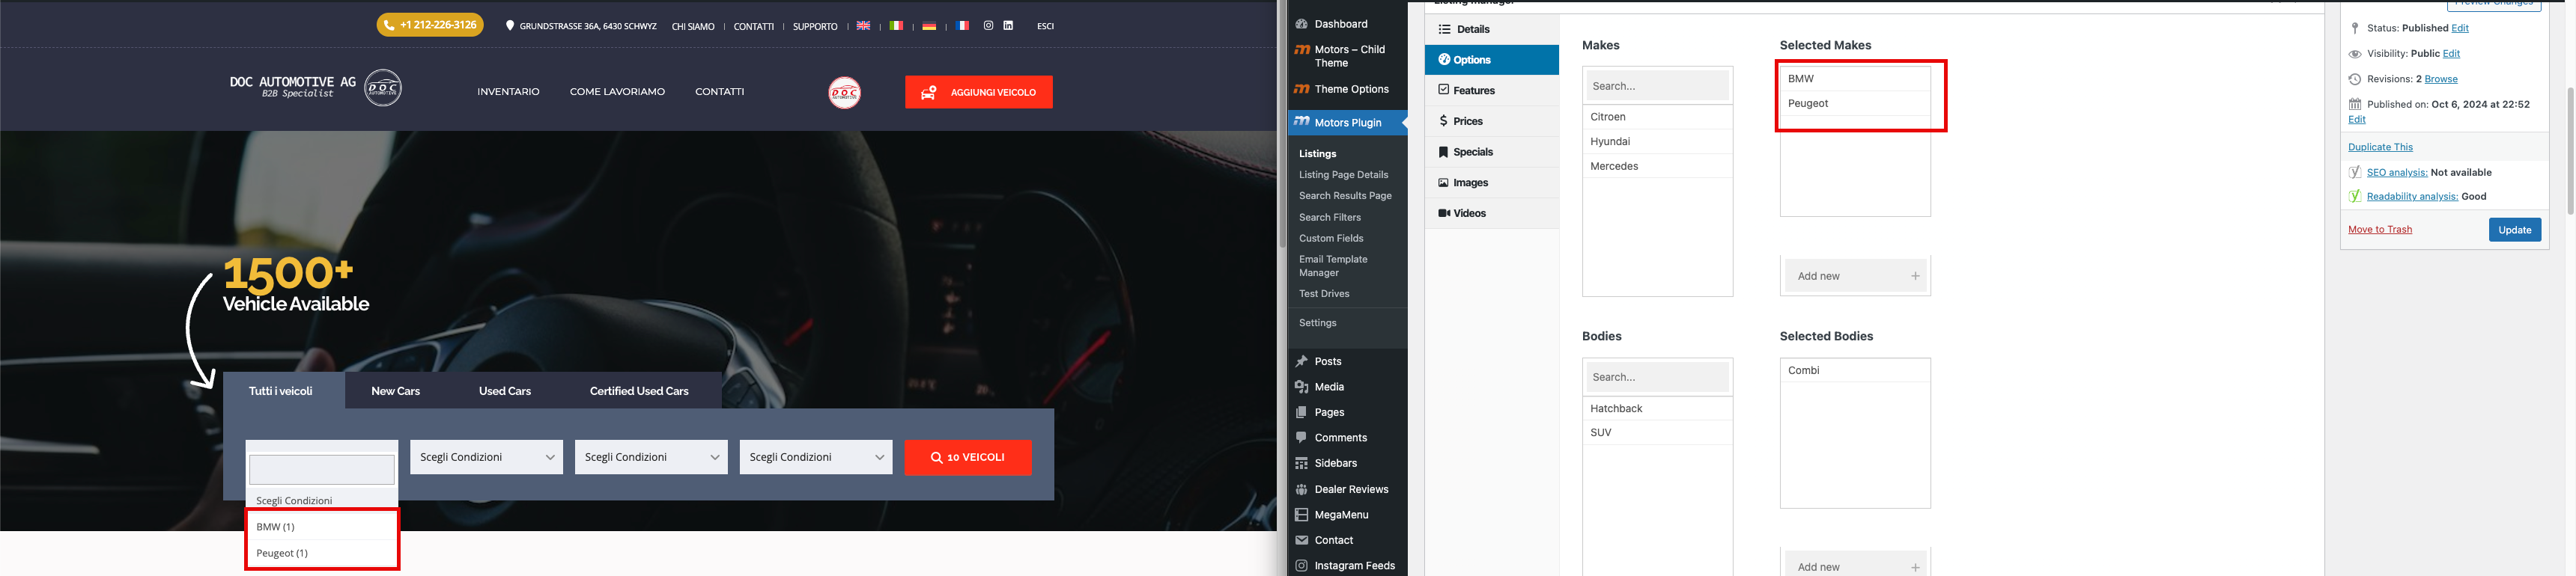
Task: Open the rightmost Scegli Condizioni dropdown
Action: click(x=816, y=457)
